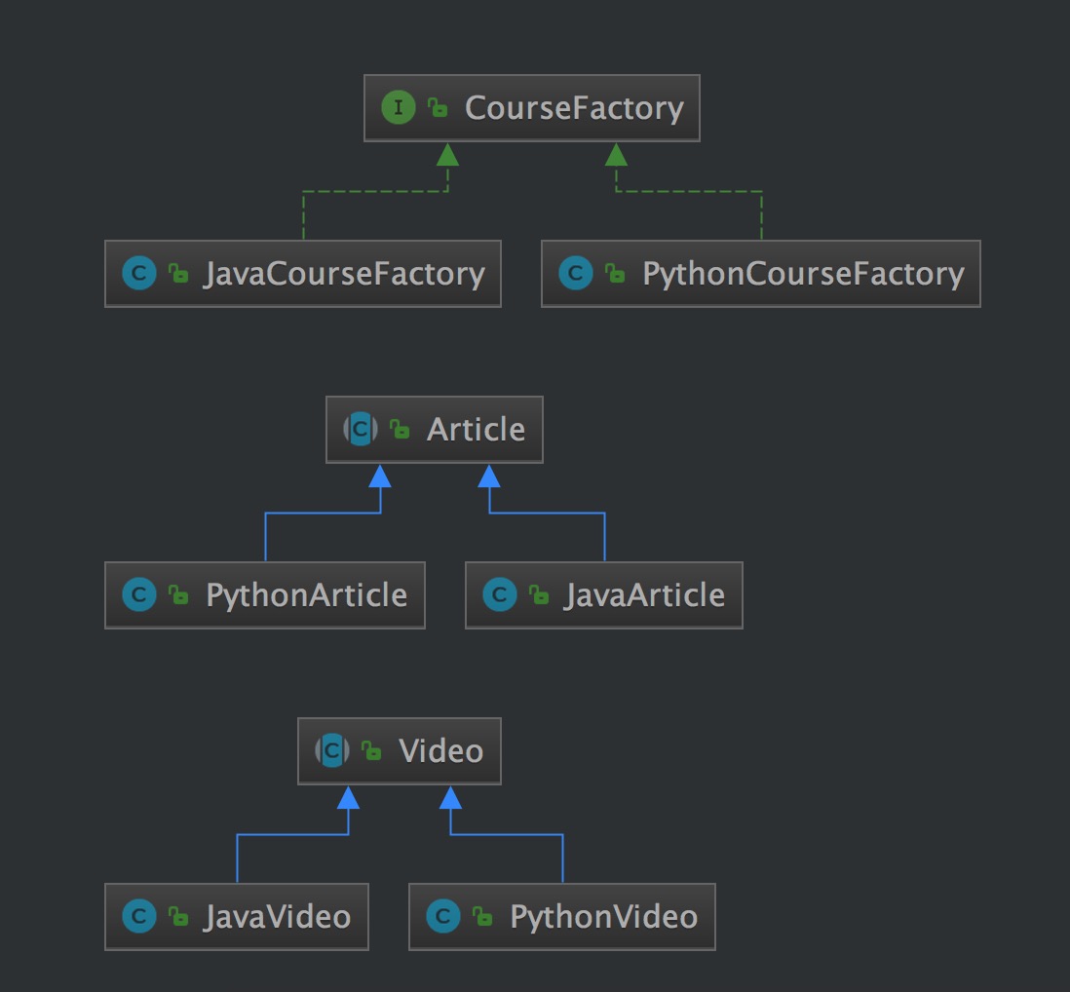Viewport: 1070px width, 992px height.
Task: Click the class icon on JavaVideo
Action: coord(139,917)
